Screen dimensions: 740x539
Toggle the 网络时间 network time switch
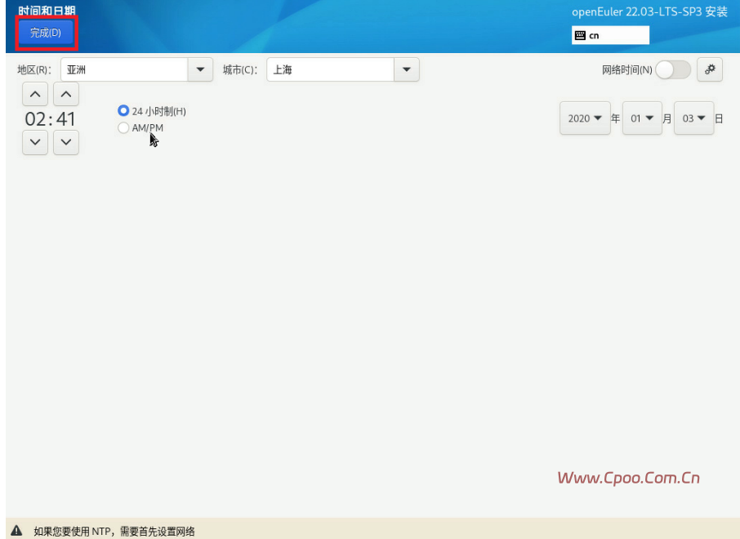point(673,70)
